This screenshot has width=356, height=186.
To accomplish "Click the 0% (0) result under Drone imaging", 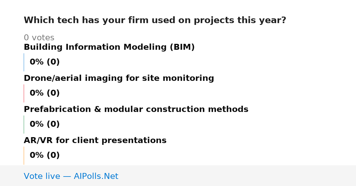I will [44, 93].
